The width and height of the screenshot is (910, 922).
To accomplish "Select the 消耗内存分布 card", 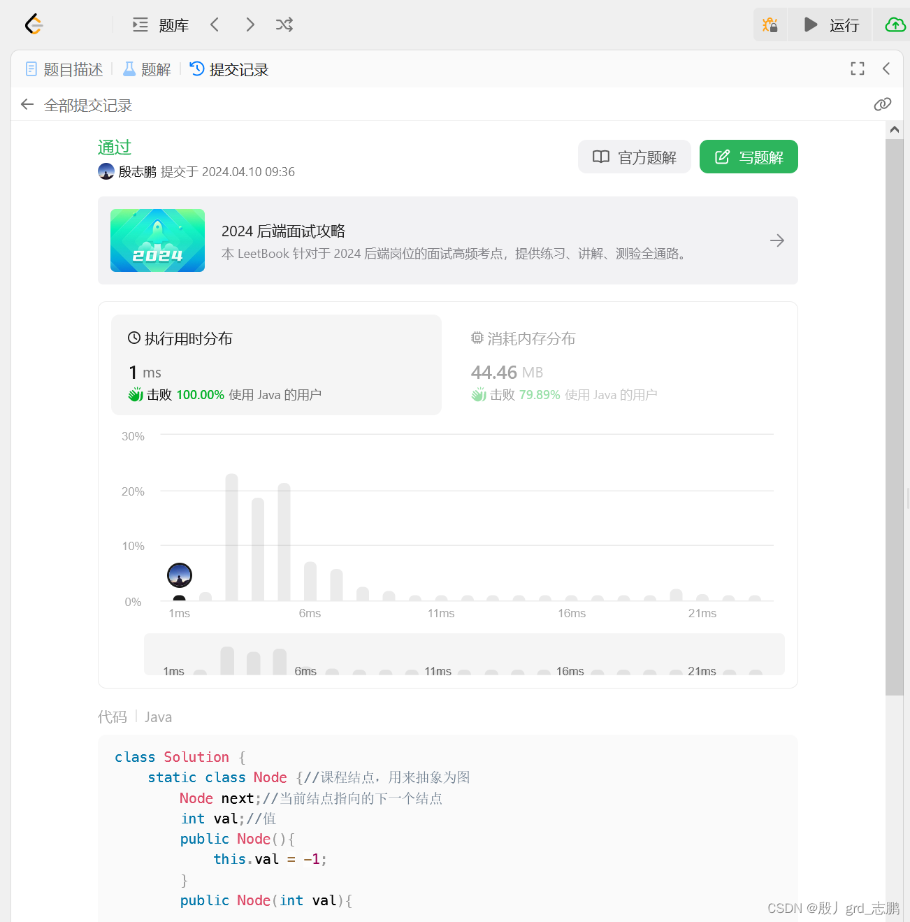I will coord(619,365).
